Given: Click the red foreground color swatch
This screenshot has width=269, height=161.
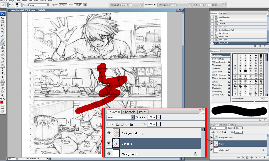Looking at the screenshot, I should [x=2, y=102].
